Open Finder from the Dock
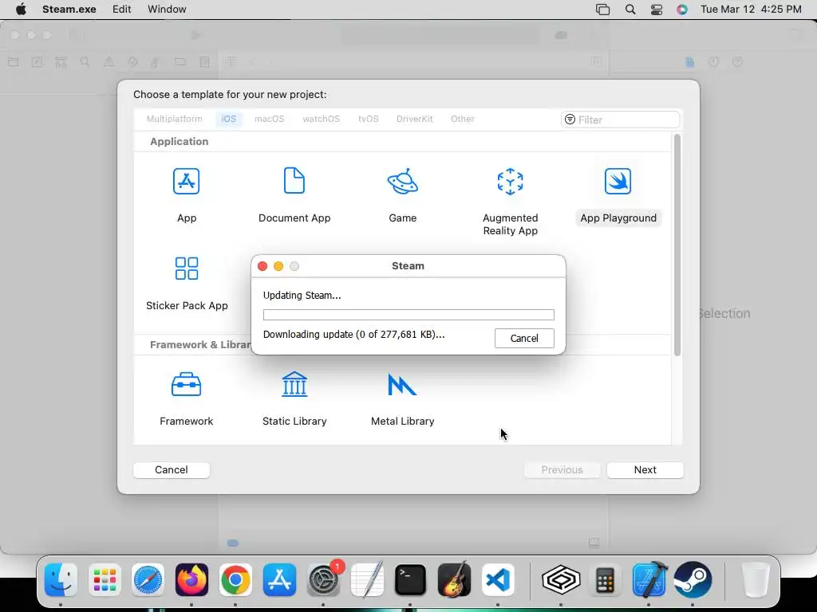Screen dimensions: 817x612 61,579
